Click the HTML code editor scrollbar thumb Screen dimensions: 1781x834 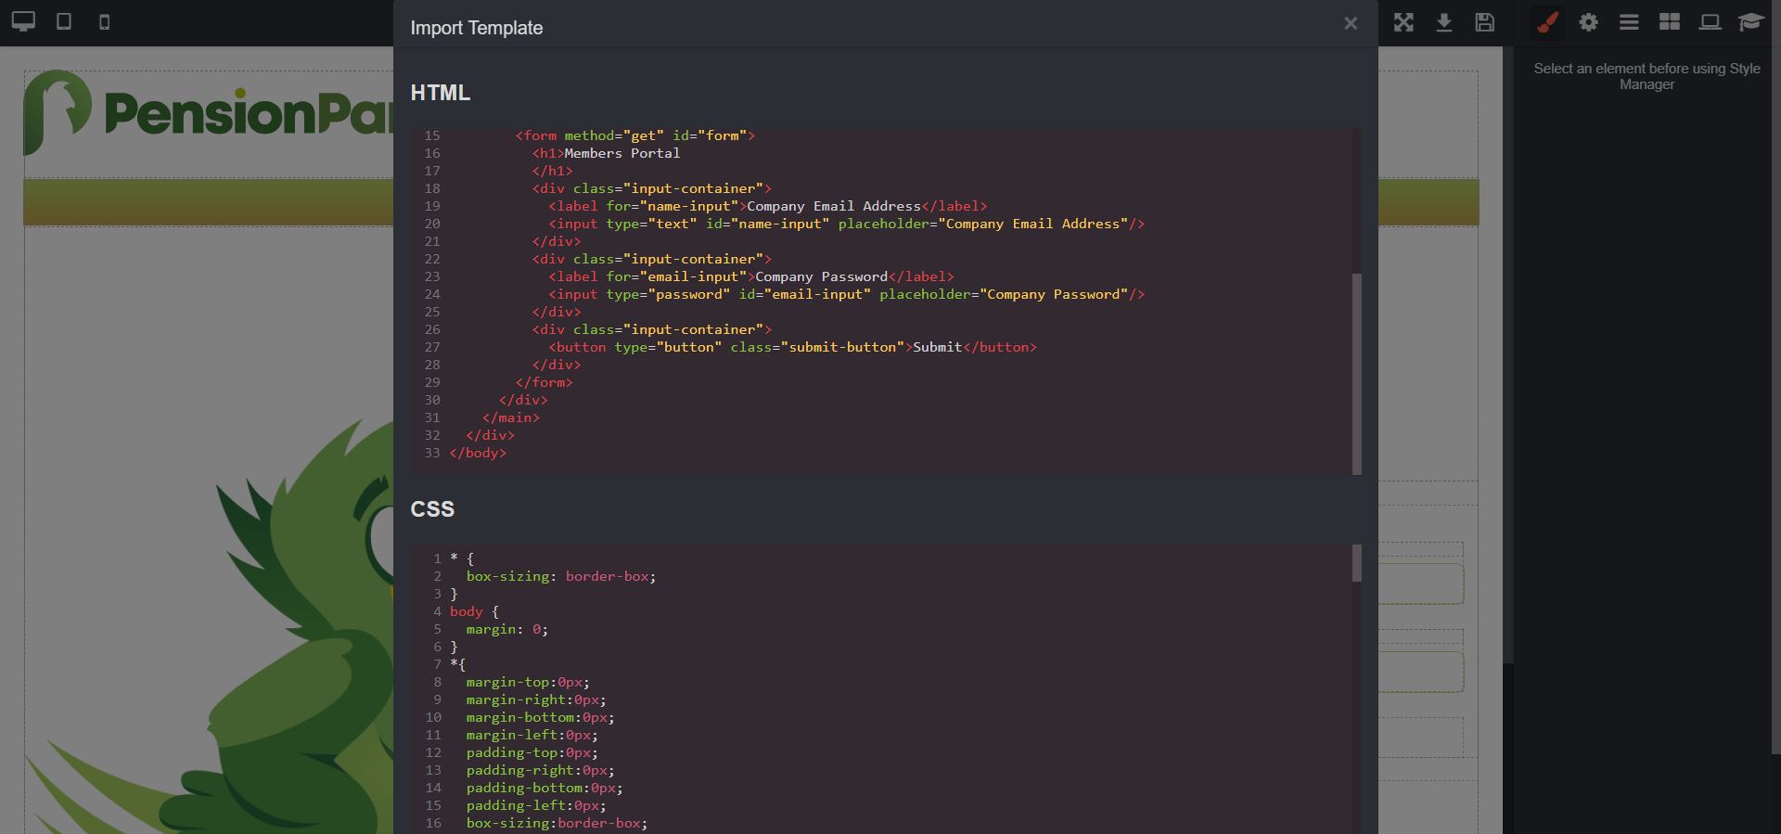(1357, 373)
